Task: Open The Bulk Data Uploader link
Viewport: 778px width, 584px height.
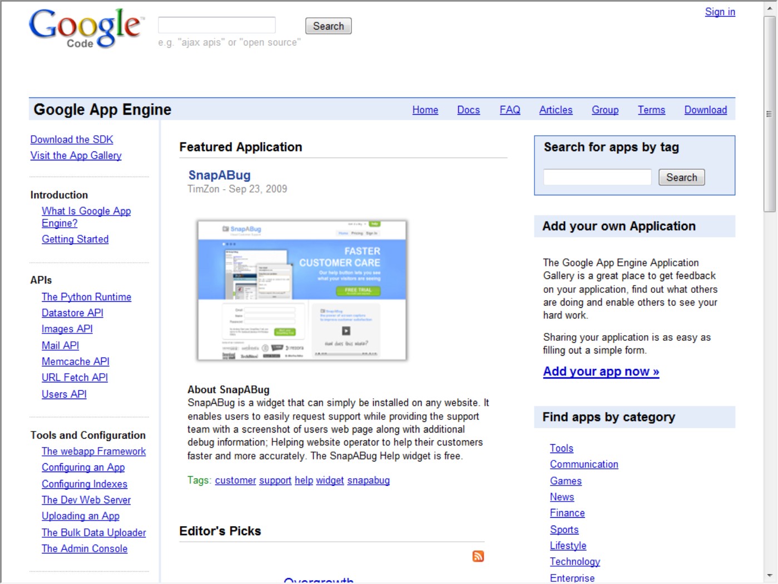Action: (94, 533)
